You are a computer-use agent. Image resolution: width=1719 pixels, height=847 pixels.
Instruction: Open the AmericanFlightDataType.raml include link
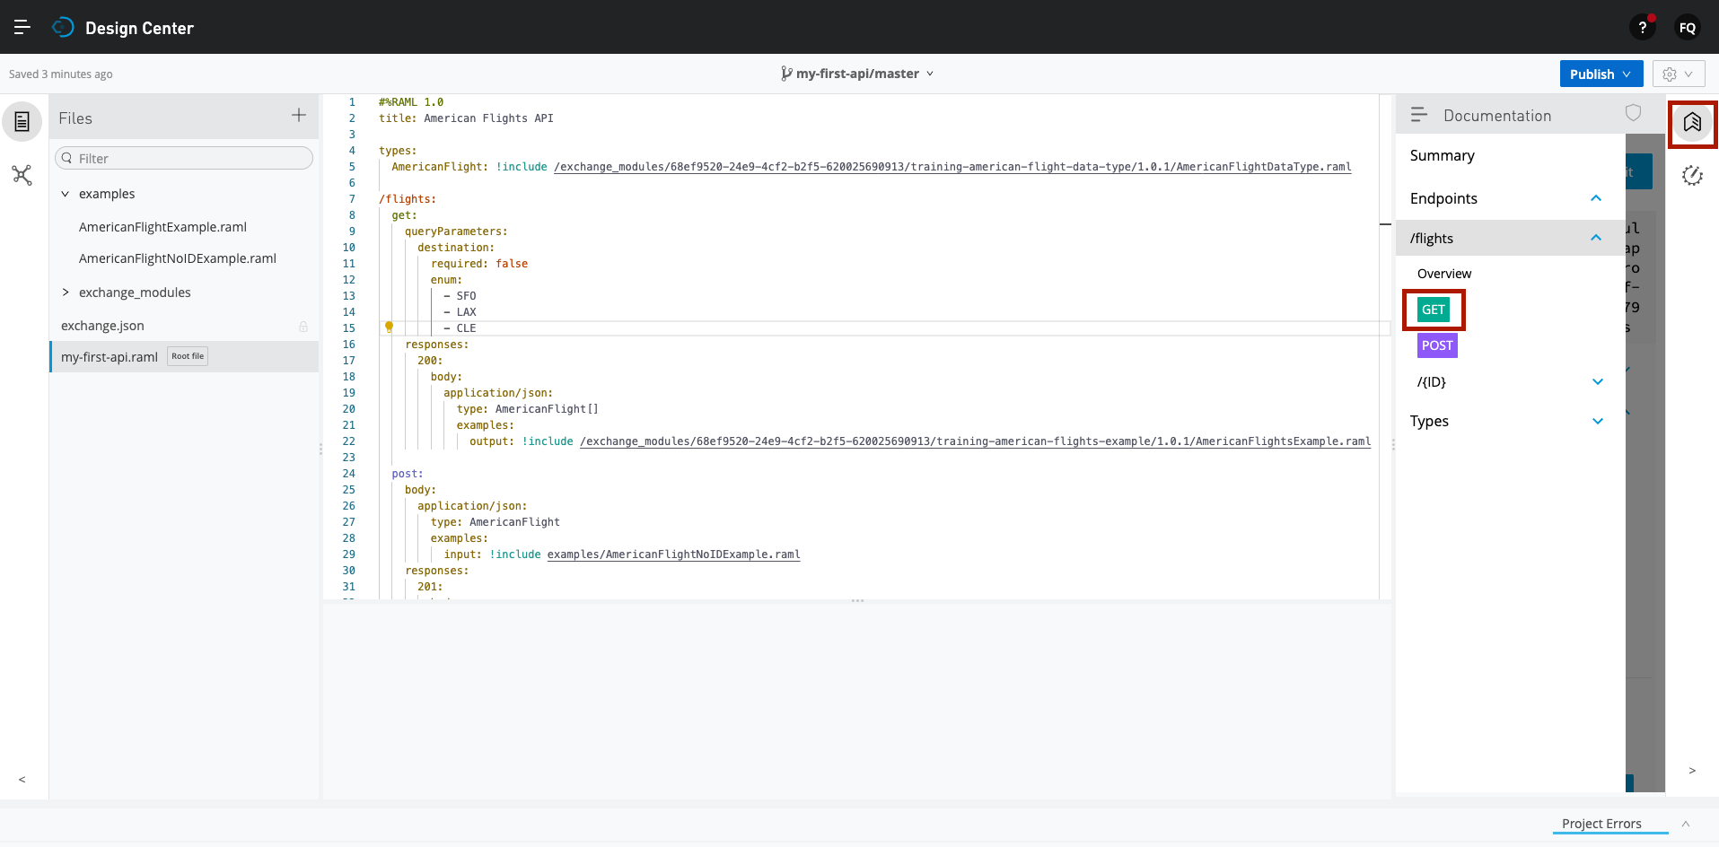pyautogui.click(x=952, y=167)
